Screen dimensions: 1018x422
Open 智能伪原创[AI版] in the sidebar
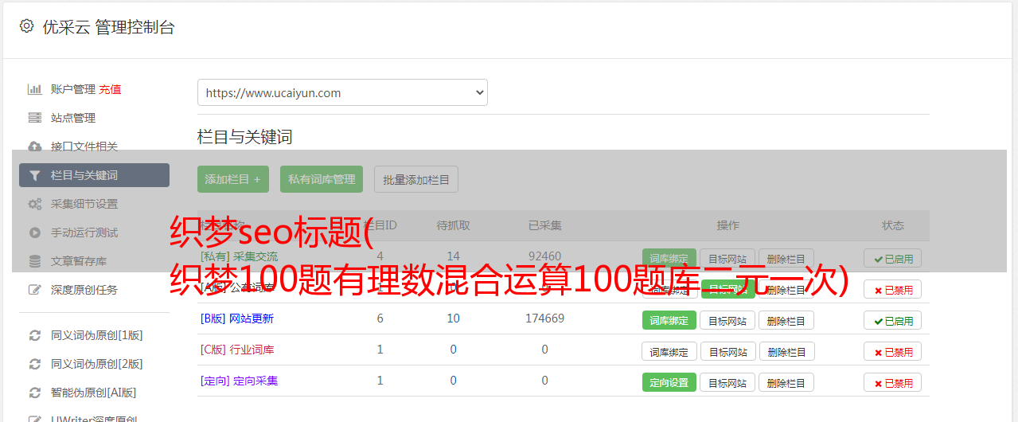[94, 393]
